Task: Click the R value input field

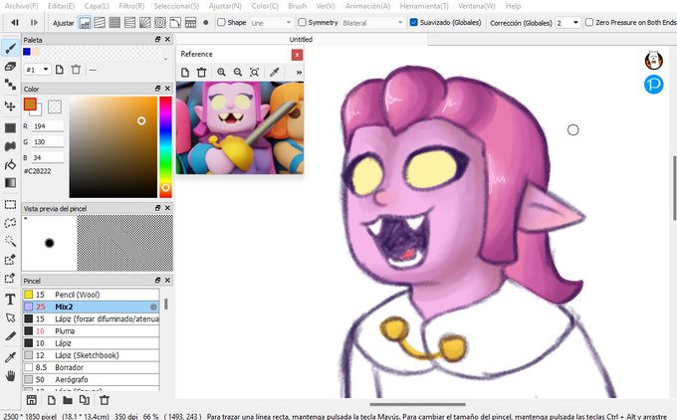Action: click(x=48, y=126)
